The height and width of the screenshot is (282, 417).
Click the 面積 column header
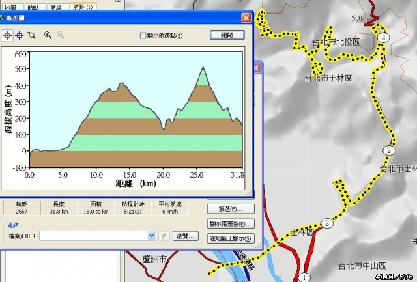(96, 204)
